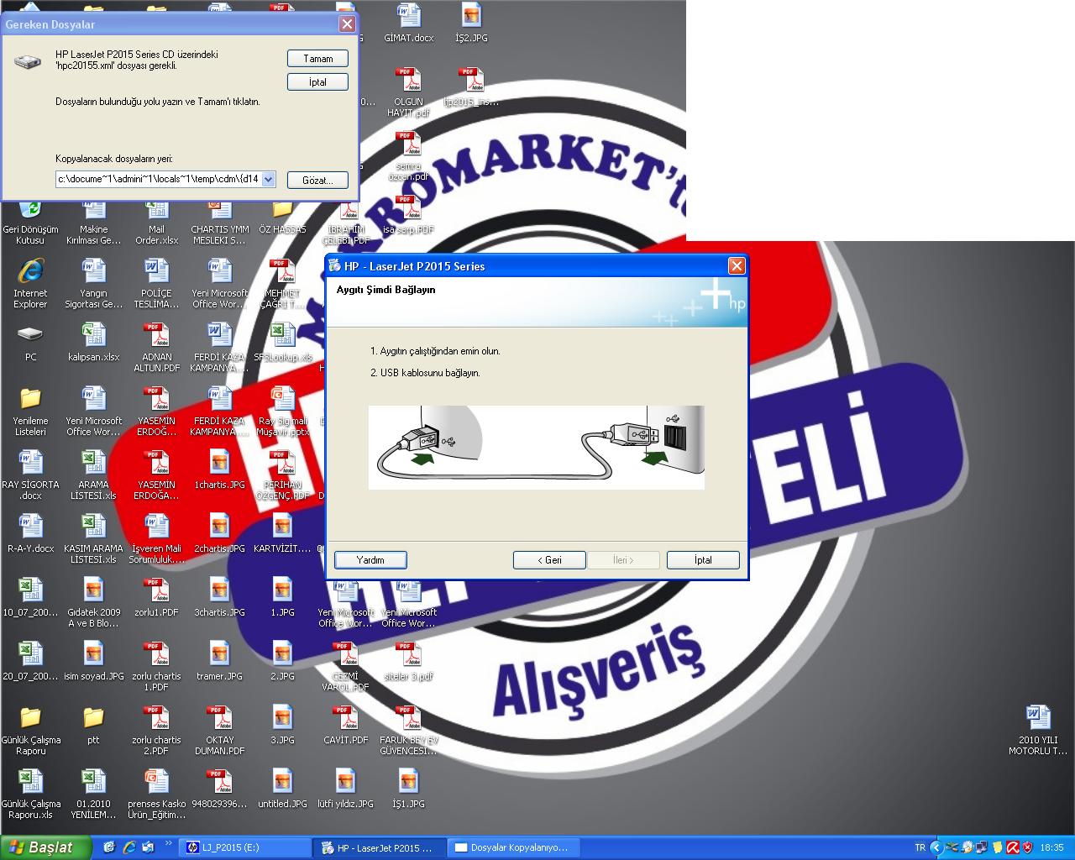Select the SF3Lookup.xls file icon
Image resolution: width=1075 pixels, height=860 pixels.
coord(282,334)
